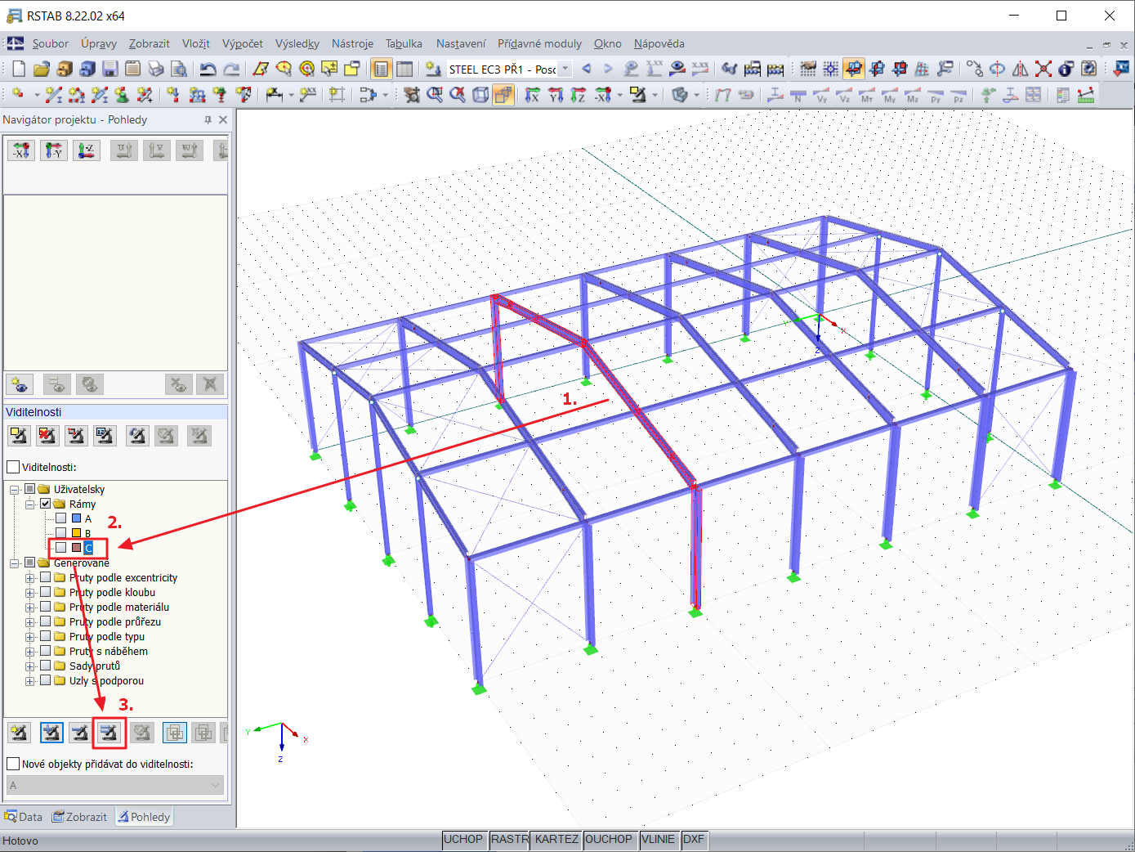Click the new document icon
This screenshot has height=852, width=1135.
point(18,70)
